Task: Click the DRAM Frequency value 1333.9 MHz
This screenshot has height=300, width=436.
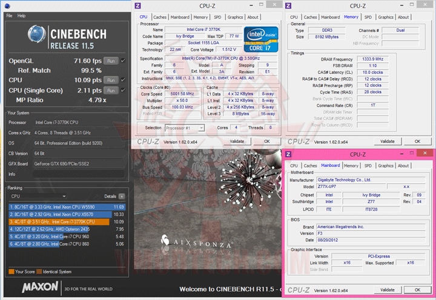Action: tap(372, 59)
